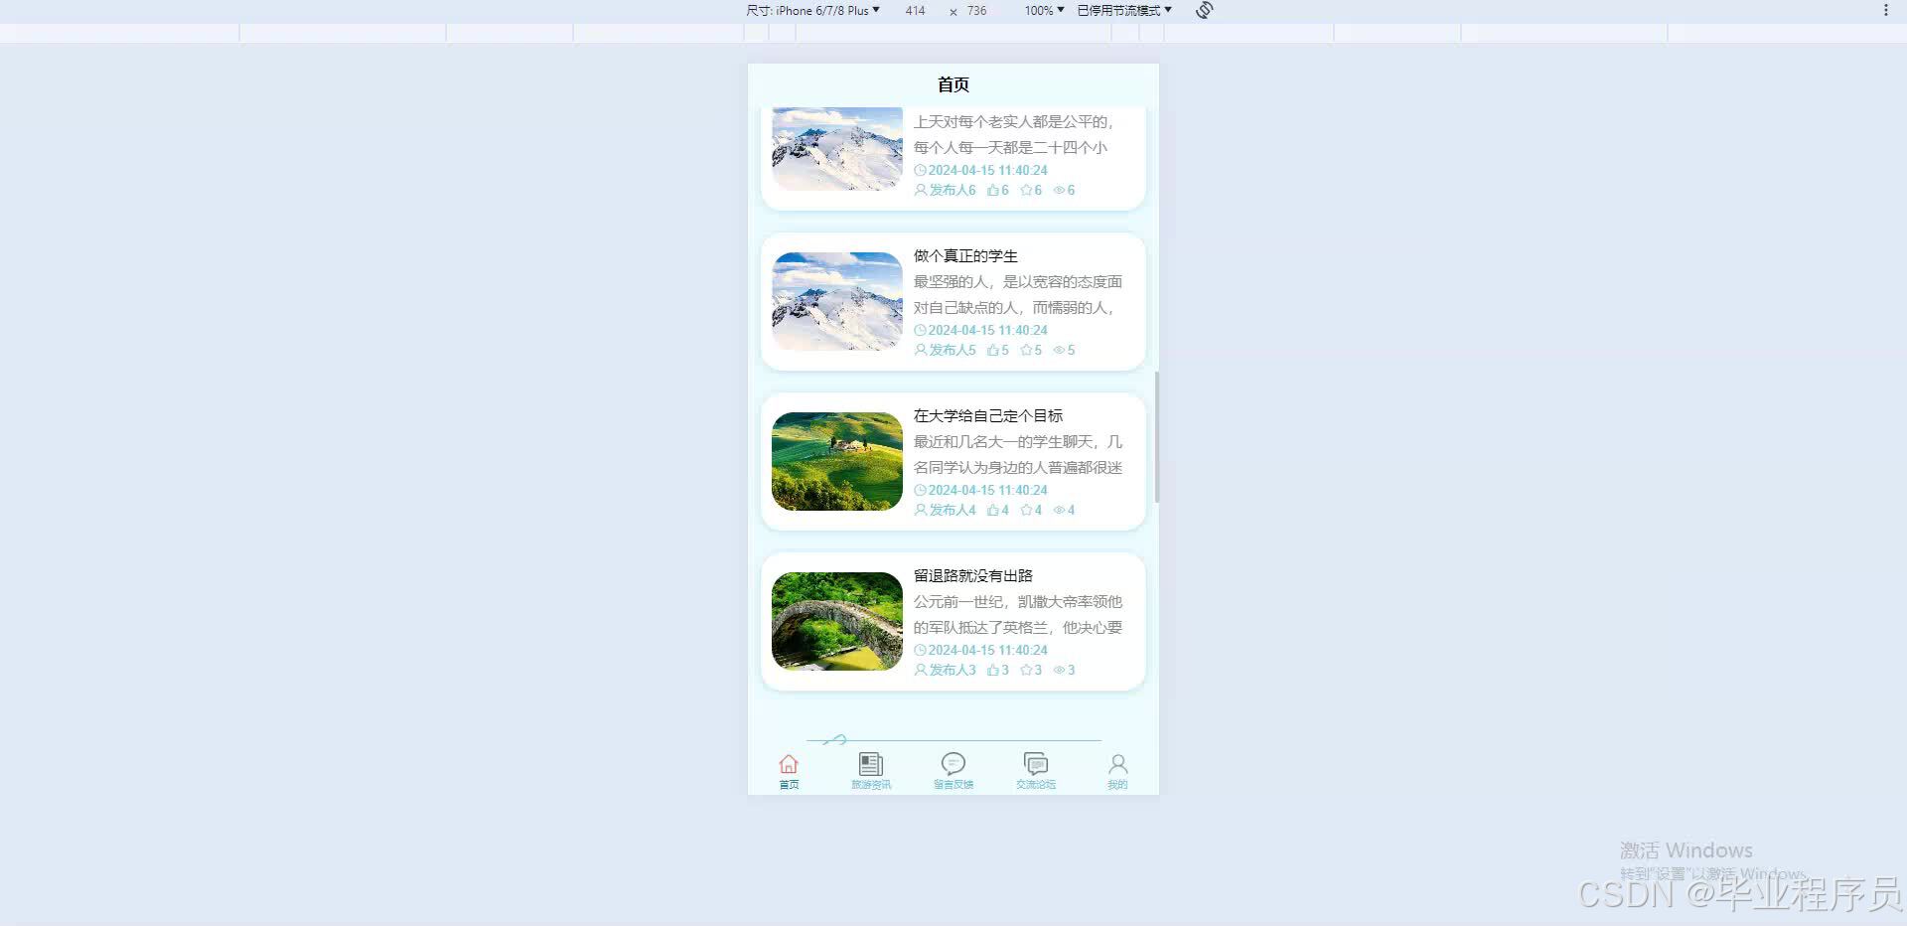
Task: Click thumbs-up icon on 发布人4 card
Action: tap(992, 510)
